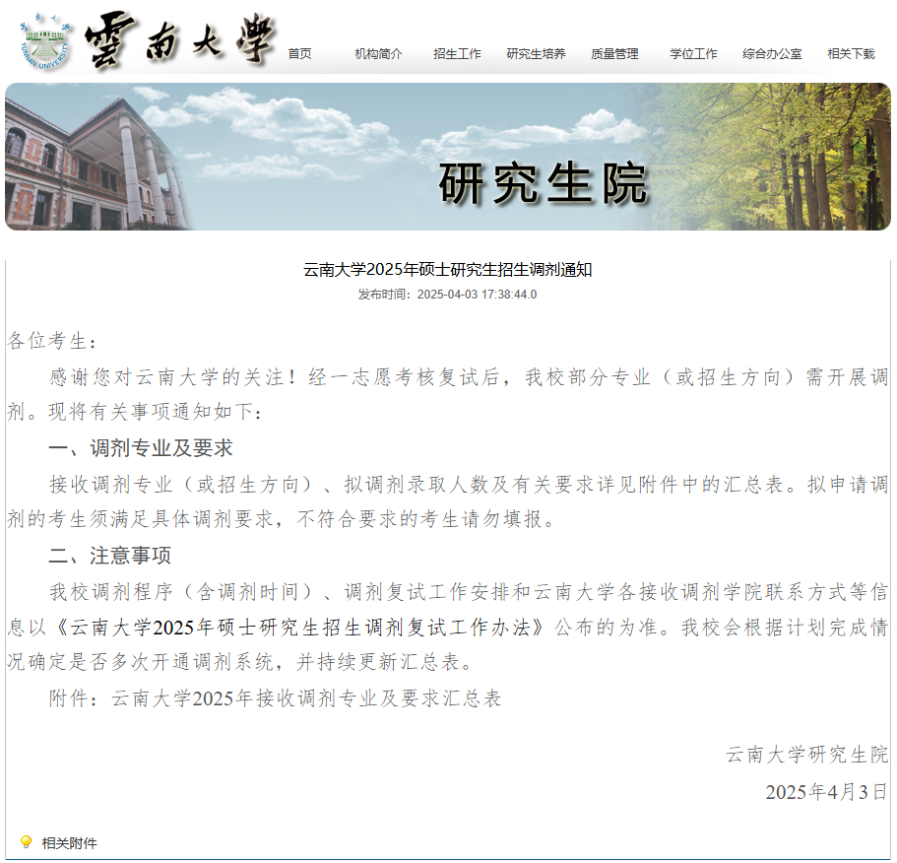Open 综合办公室 in the top navigation
The image size is (897, 863).
[772, 54]
